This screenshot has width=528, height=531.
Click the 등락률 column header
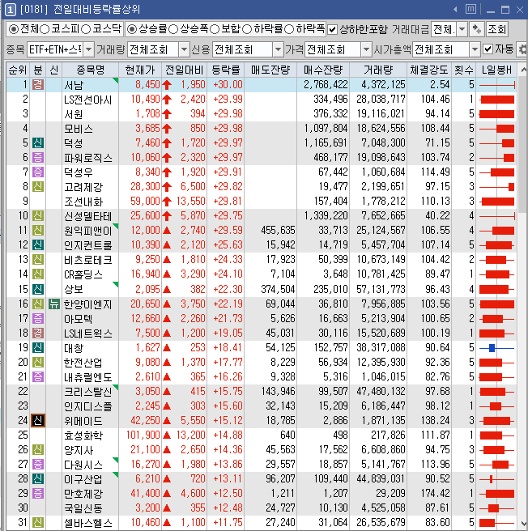[225, 70]
